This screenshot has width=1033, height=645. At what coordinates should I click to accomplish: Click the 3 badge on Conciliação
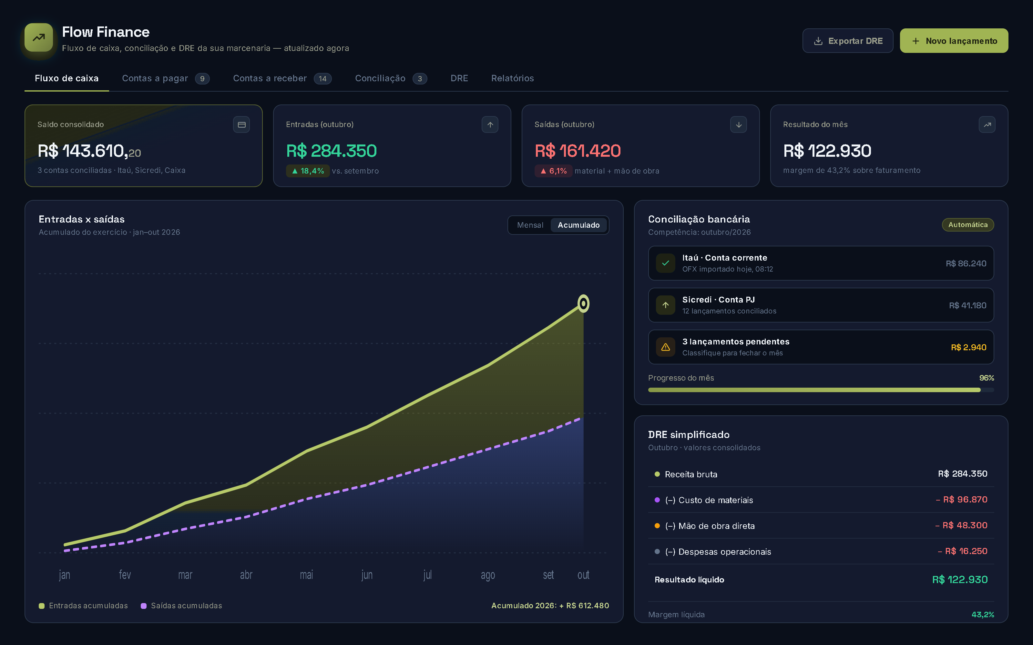coord(420,78)
